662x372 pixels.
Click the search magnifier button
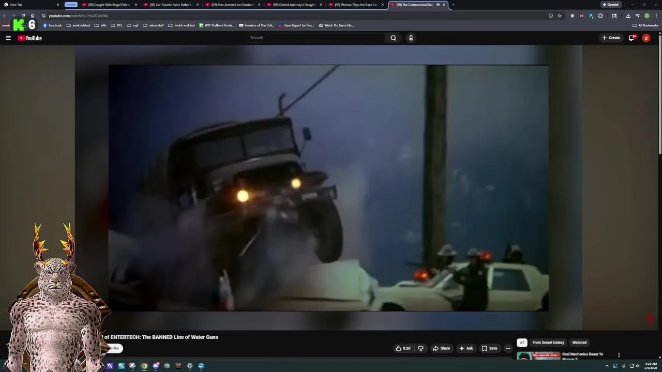pos(394,38)
